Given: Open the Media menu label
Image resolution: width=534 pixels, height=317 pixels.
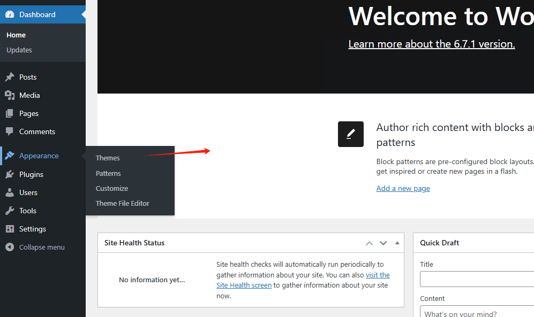Looking at the screenshot, I should (x=29, y=96).
